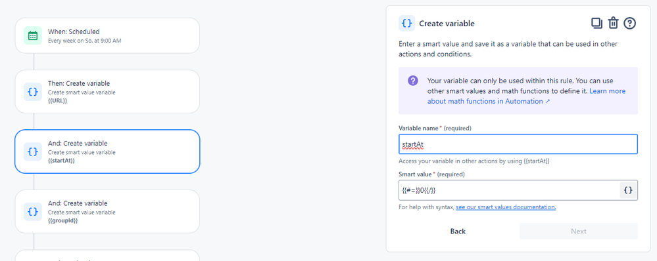Delete component with the trash icon
The height and width of the screenshot is (261, 657).
pyautogui.click(x=614, y=24)
